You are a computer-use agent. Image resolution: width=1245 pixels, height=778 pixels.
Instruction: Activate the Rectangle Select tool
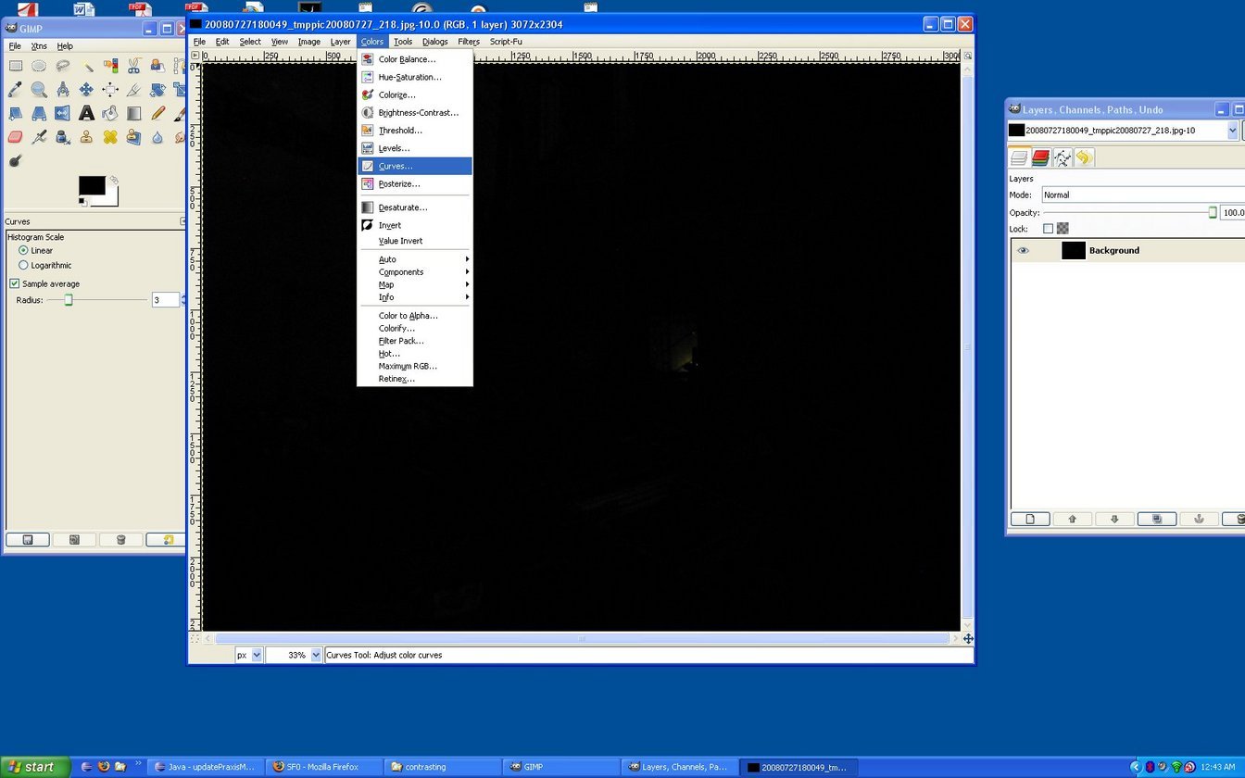pyautogui.click(x=15, y=66)
